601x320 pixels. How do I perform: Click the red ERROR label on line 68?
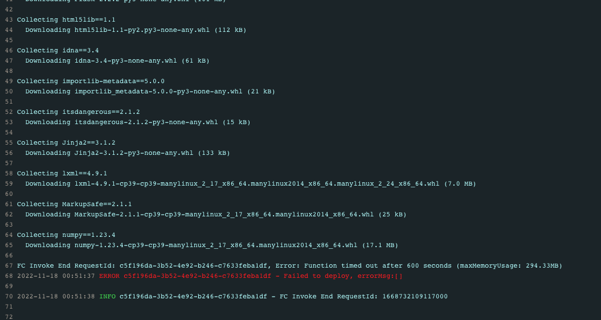(109, 276)
